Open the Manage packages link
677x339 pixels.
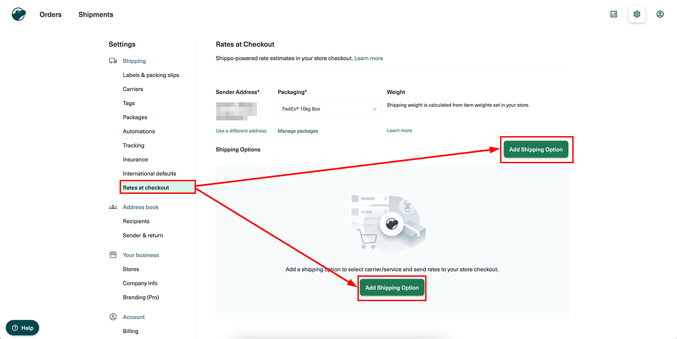[297, 131]
